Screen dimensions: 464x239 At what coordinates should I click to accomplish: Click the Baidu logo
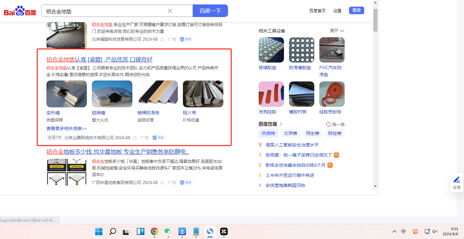[20, 11]
